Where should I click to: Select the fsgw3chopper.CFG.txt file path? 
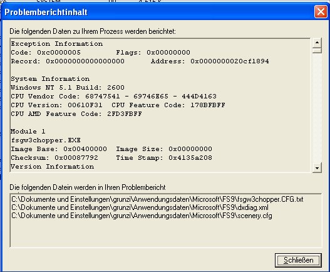[157, 199]
